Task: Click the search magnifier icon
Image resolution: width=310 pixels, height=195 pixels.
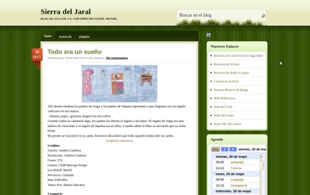Action: click(x=263, y=16)
